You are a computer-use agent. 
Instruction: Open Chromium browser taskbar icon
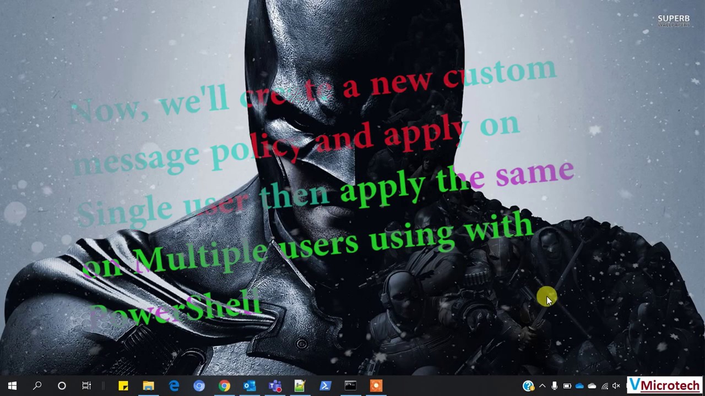(199, 386)
